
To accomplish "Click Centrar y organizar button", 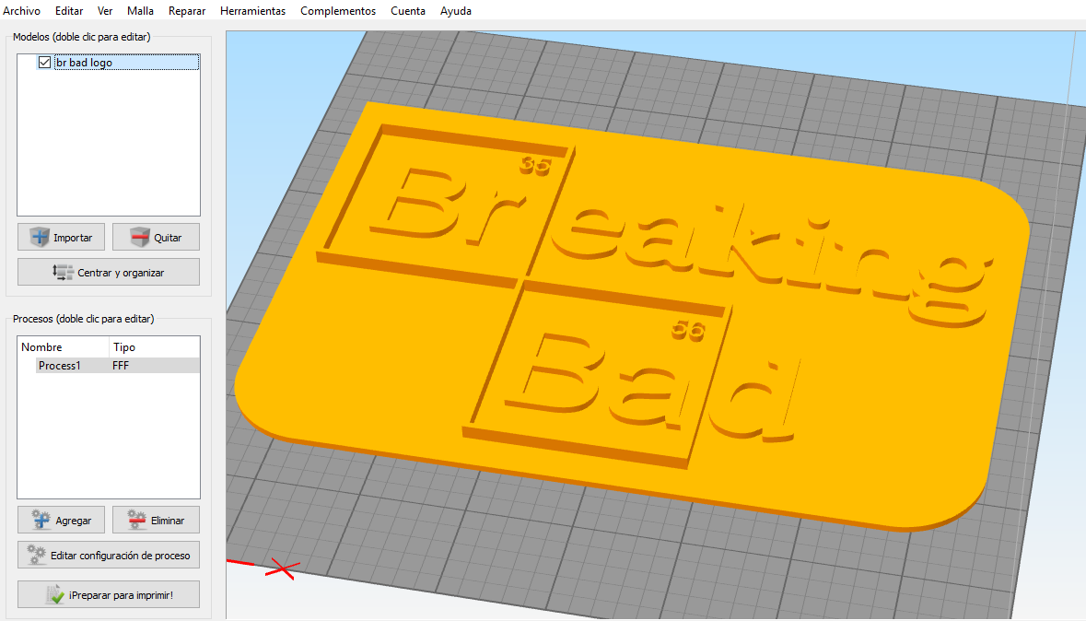I will (109, 273).
